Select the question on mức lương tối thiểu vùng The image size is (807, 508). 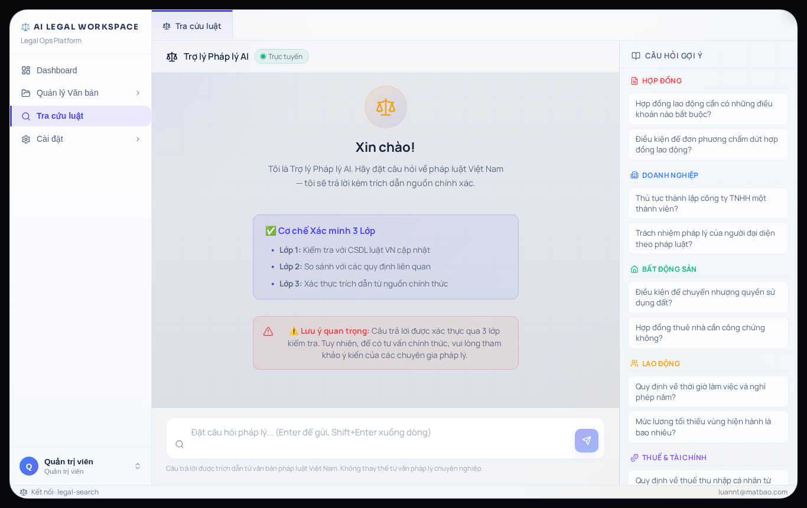click(x=708, y=426)
